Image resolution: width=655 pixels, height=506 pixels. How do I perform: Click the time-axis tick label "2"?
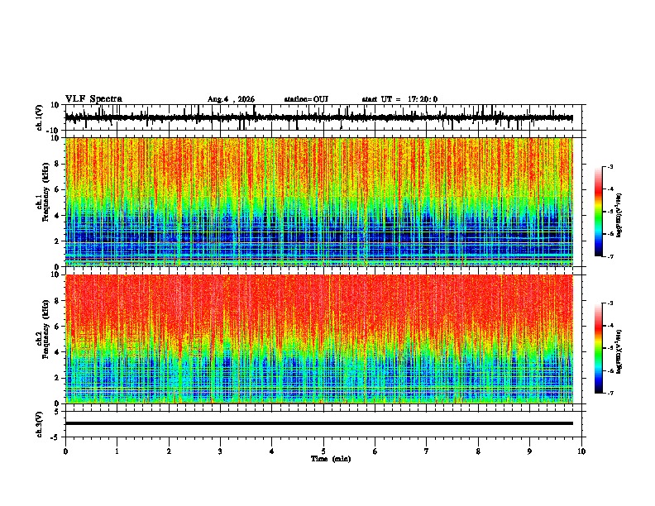click(169, 451)
